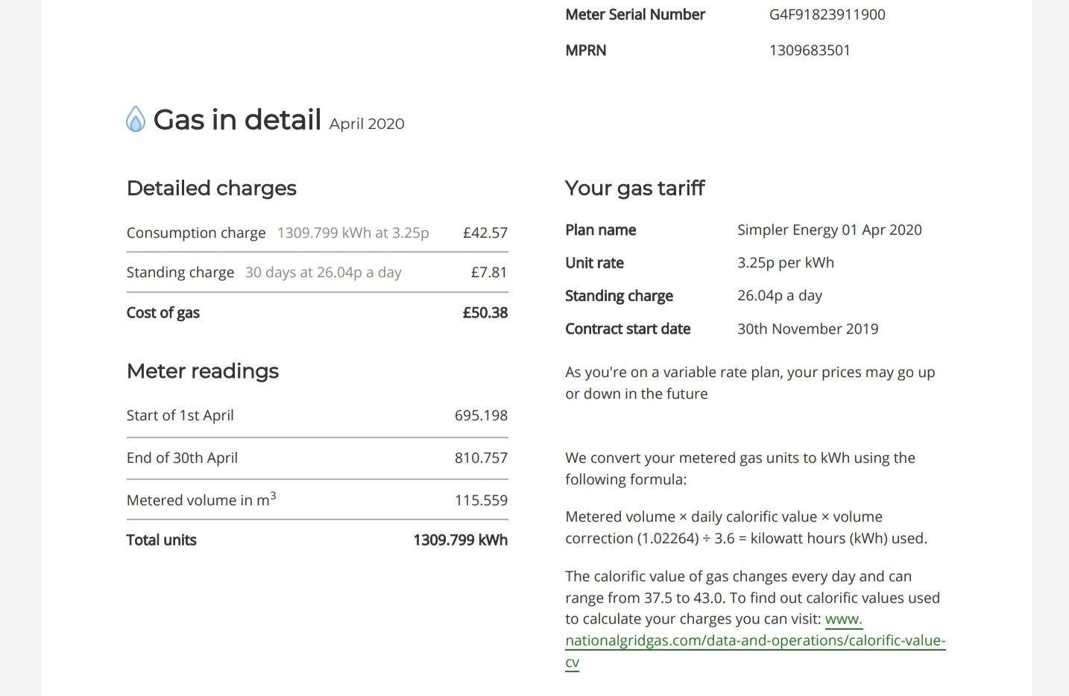The width and height of the screenshot is (1069, 696).
Task: Click the Your gas tariff heading
Action: [635, 188]
